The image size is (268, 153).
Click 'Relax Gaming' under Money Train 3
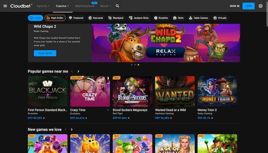coord(205,113)
